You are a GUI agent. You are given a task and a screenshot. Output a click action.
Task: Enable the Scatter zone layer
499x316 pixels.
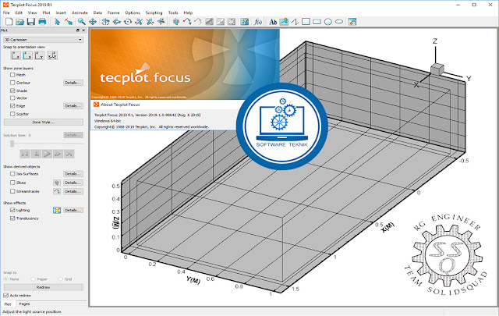click(x=12, y=114)
